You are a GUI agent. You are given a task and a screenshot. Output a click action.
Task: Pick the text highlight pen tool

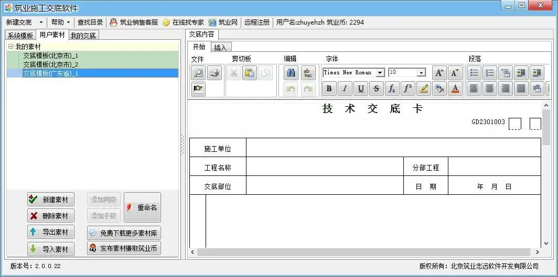424,89
